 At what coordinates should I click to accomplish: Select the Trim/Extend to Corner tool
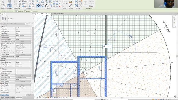pos(51,6)
